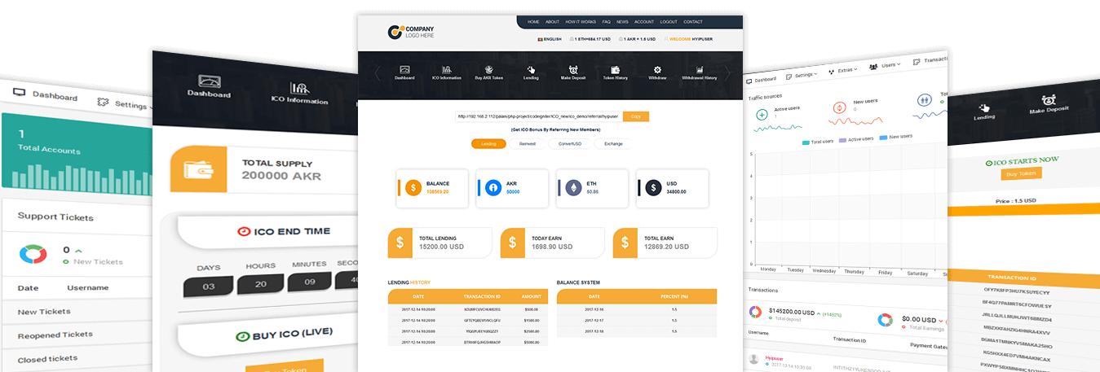Image resolution: width=1100 pixels, height=372 pixels.
Task: Open ICO Information icon in second window
Action: 298,88
